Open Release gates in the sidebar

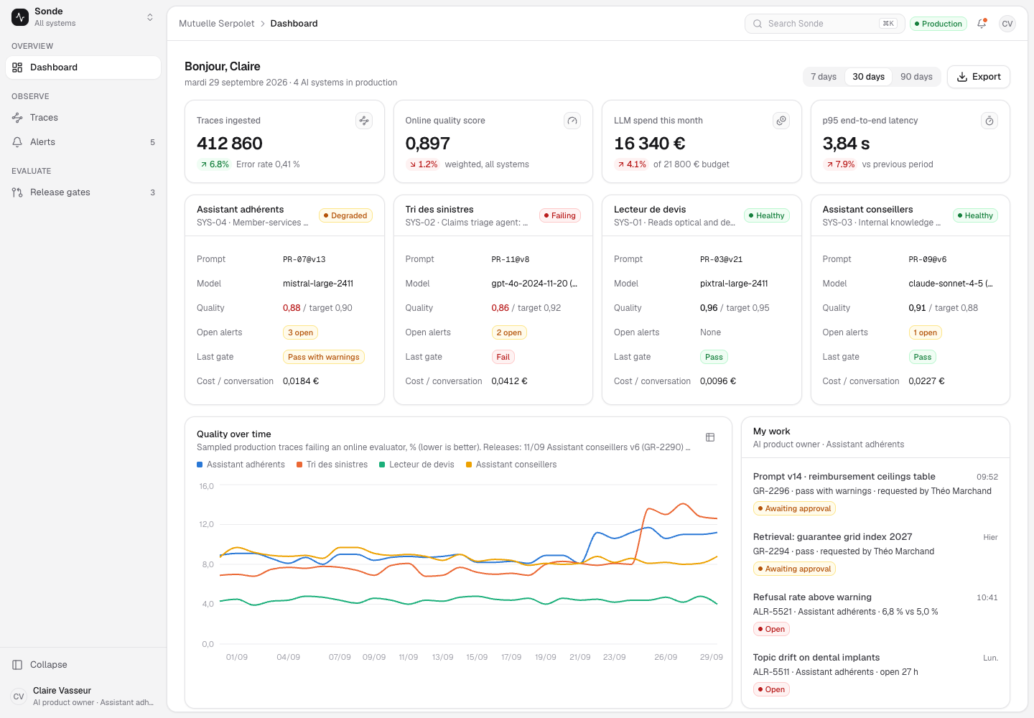[x=83, y=192]
